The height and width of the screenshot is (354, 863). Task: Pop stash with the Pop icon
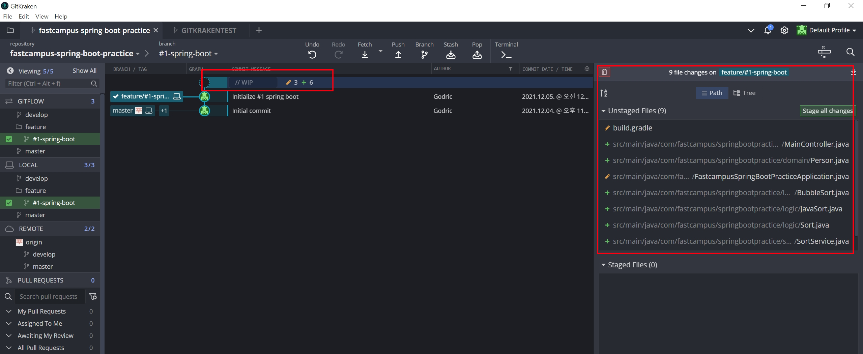pos(477,54)
